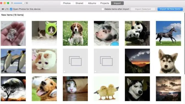Open the Albums tab
185x104 pixels.
click(x=92, y=3)
